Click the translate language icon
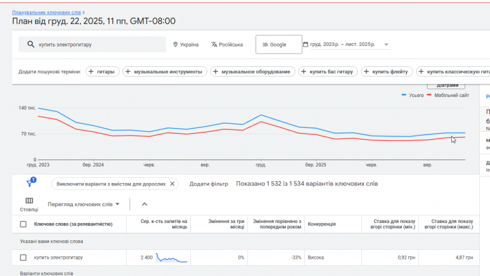This screenshot has width=490, height=276. (214, 45)
